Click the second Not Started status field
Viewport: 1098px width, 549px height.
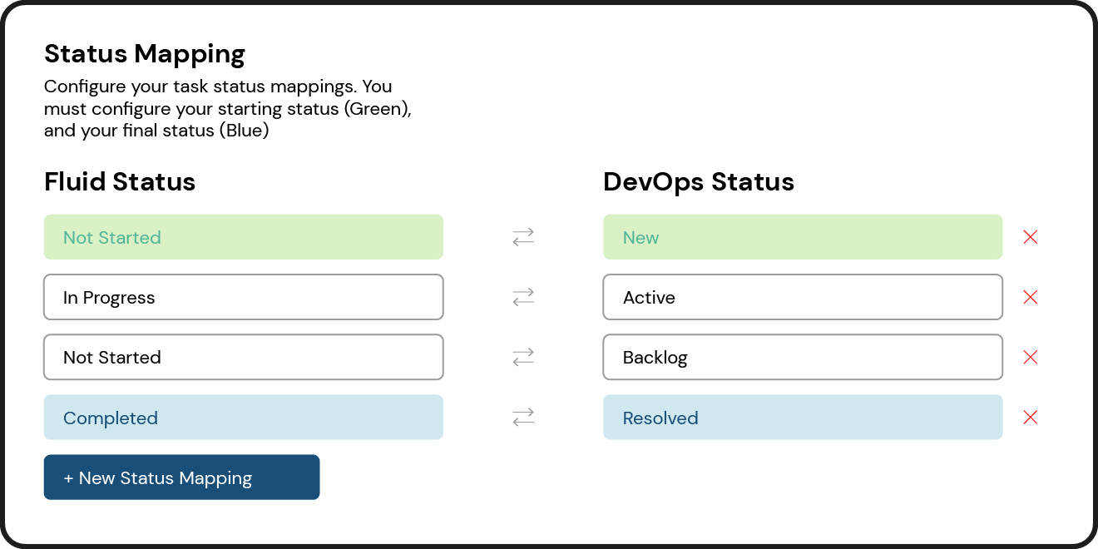pyautogui.click(x=243, y=357)
